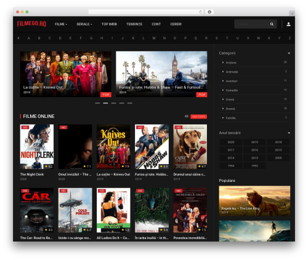Click the star rating on Knives Out poster
The width and height of the screenshot is (308, 260).
point(125,167)
